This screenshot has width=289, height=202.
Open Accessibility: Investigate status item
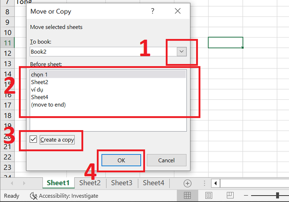click(64, 196)
